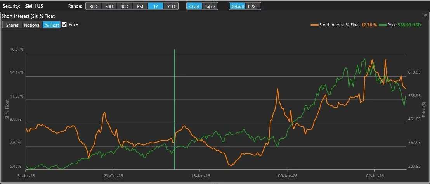The image size is (430, 184).
Task: Select the 30D range button
Action: [94, 6]
